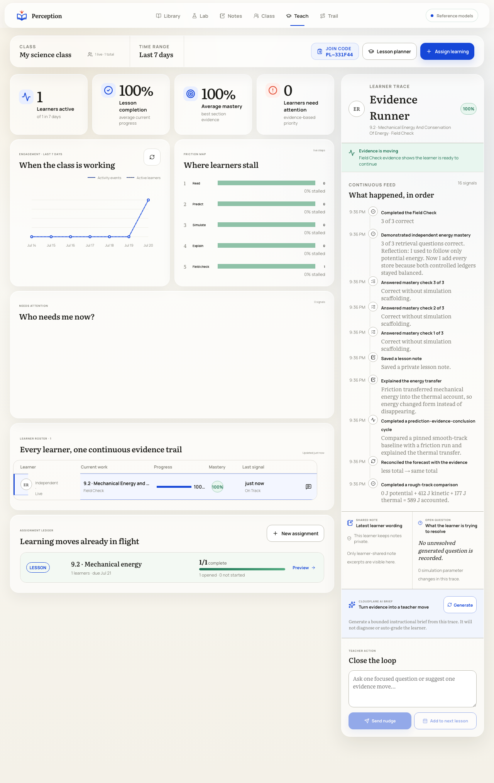This screenshot has height=783, width=494.
Task: Click the mastery check 3 of 3 icon
Action: click(373, 281)
